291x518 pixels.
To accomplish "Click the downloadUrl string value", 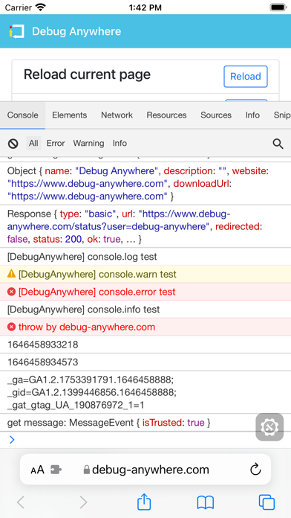I will click(x=88, y=196).
